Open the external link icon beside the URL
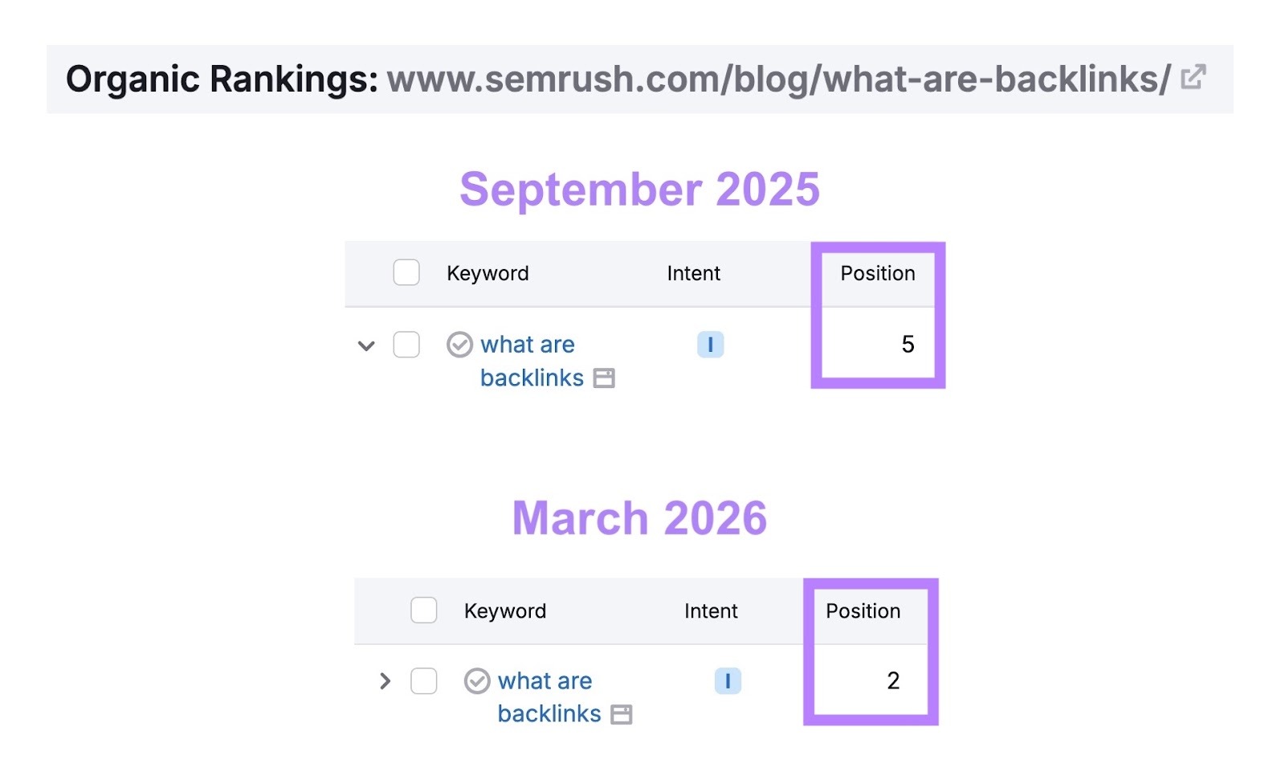The image size is (1285, 784). (1195, 76)
